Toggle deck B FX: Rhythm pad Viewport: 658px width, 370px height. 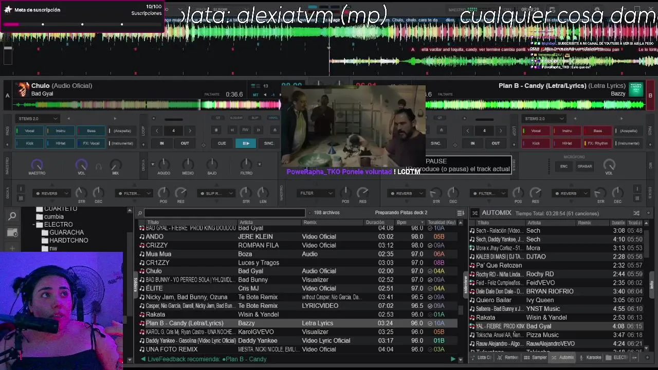[x=597, y=143]
